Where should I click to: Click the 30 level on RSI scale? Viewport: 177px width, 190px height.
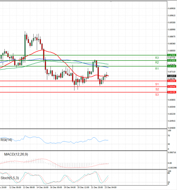pyautogui.click(x=169, y=144)
